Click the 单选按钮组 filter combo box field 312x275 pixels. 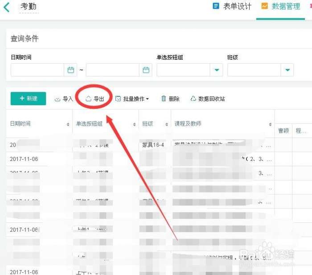[x=189, y=70]
